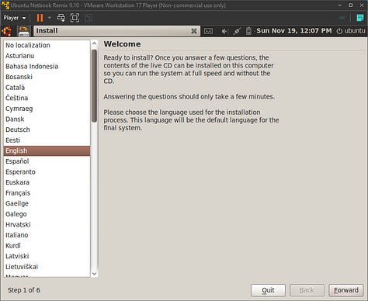Open the VMware notes icon at right
This screenshot has height=301, width=368.
pyautogui.click(x=360, y=18)
